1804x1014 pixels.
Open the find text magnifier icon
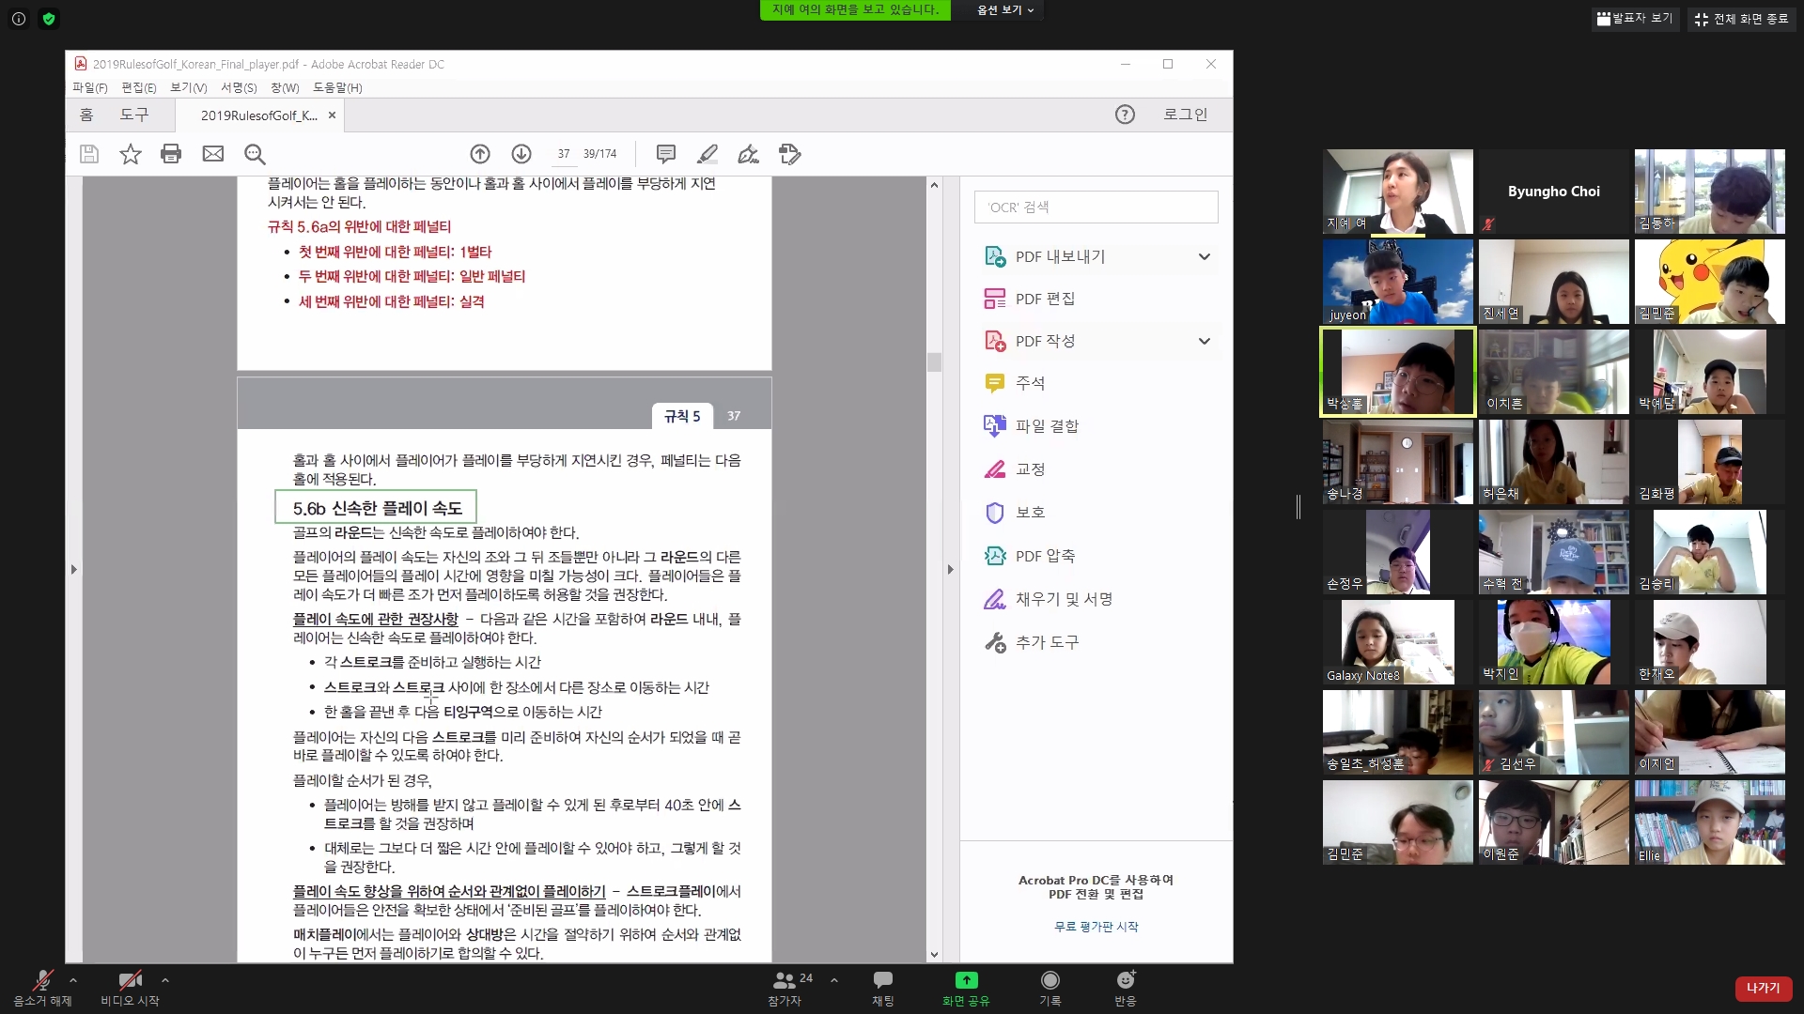coord(255,154)
